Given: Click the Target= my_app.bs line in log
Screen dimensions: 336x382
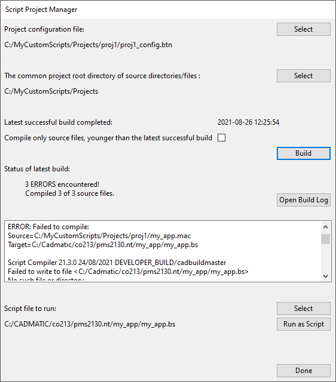Looking at the screenshot, I should tap(103, 245).
